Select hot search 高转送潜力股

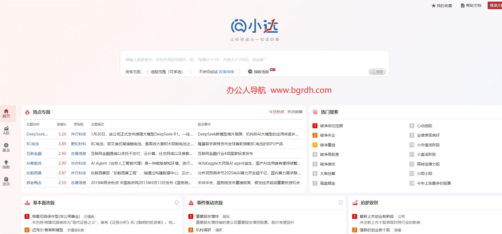428,164
